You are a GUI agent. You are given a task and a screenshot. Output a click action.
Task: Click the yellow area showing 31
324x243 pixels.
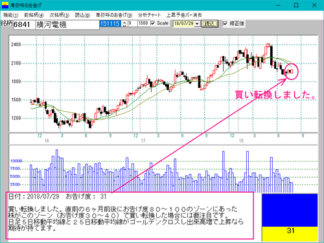tap(290, 234)
